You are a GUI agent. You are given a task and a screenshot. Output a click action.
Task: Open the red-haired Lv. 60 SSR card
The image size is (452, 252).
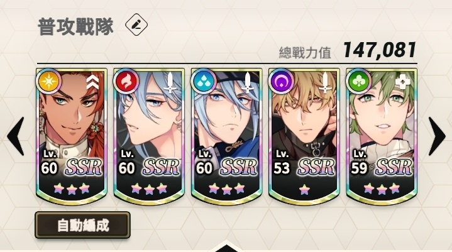click(72, 136)
